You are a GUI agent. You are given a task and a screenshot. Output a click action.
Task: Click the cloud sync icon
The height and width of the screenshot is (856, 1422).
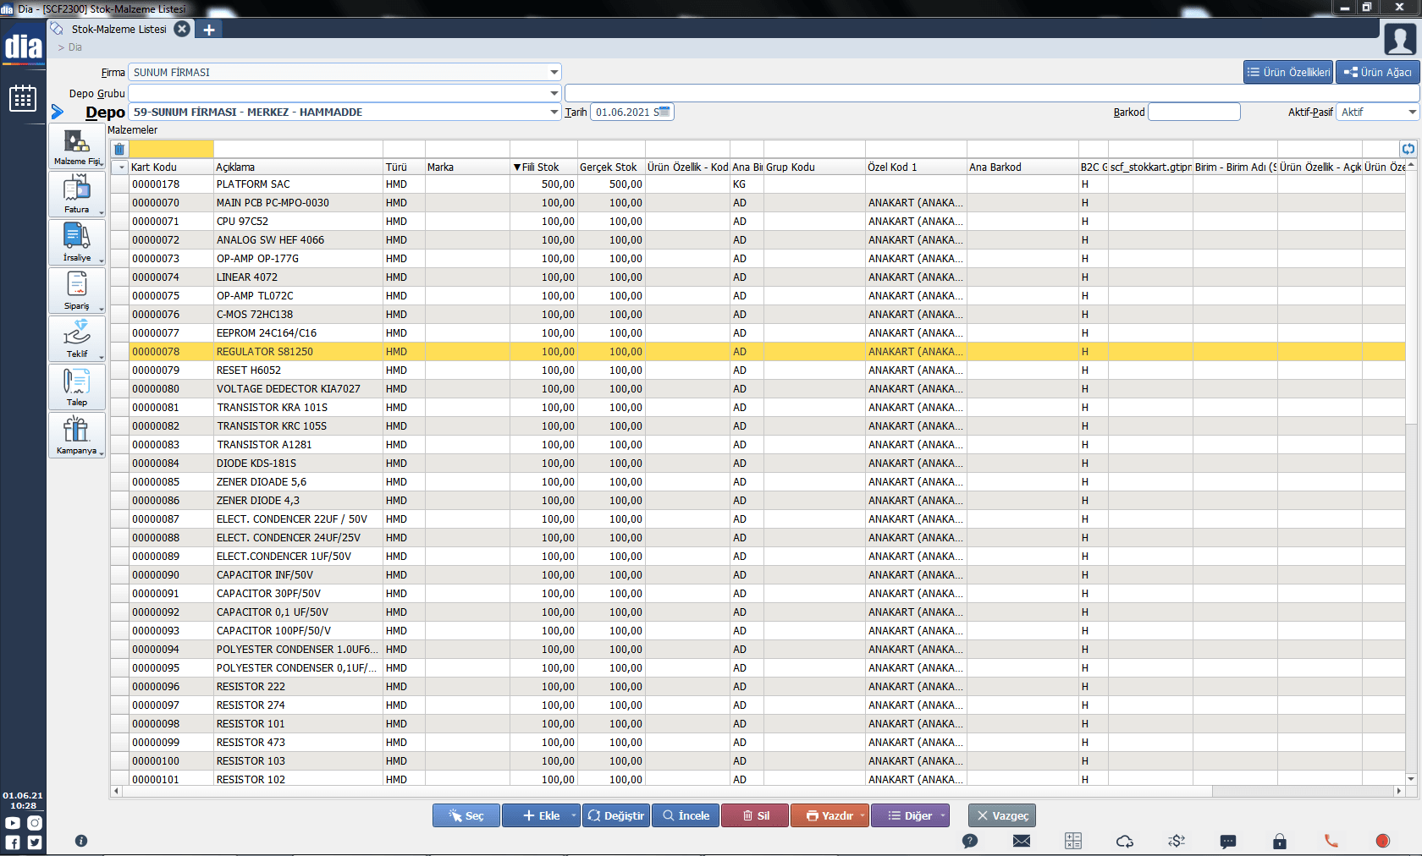coord(1125,841)
